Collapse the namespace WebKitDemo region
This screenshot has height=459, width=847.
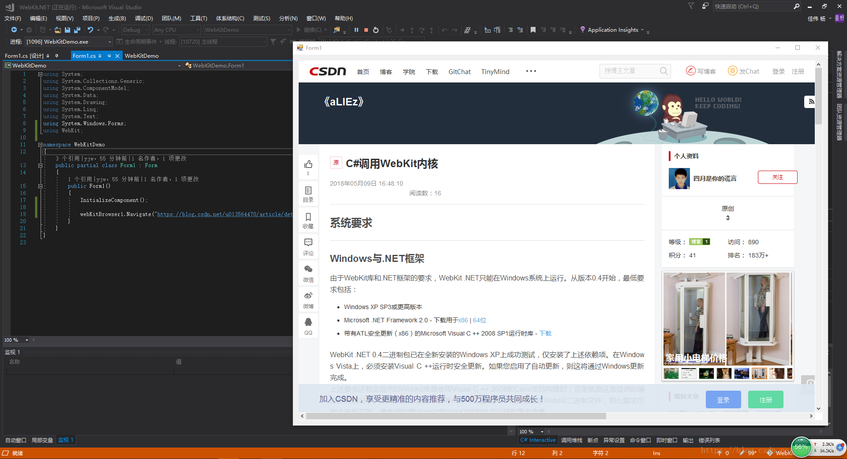tap(40, 145)
